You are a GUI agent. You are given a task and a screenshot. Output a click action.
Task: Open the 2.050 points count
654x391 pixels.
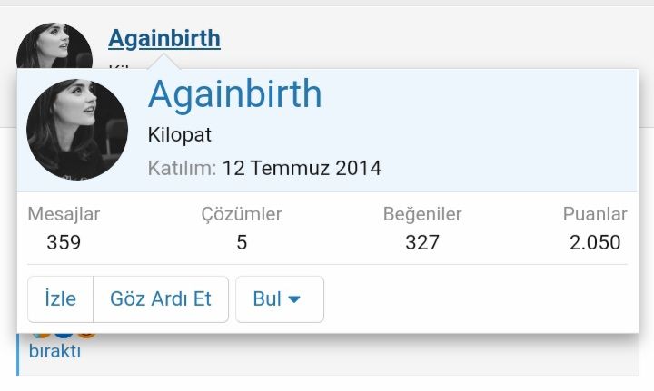click(x=595, y=242)
